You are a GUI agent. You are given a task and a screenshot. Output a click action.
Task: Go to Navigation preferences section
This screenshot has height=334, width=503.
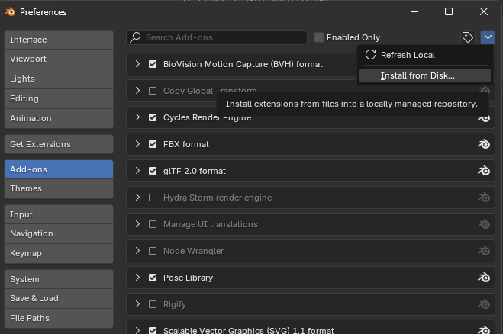59,233
